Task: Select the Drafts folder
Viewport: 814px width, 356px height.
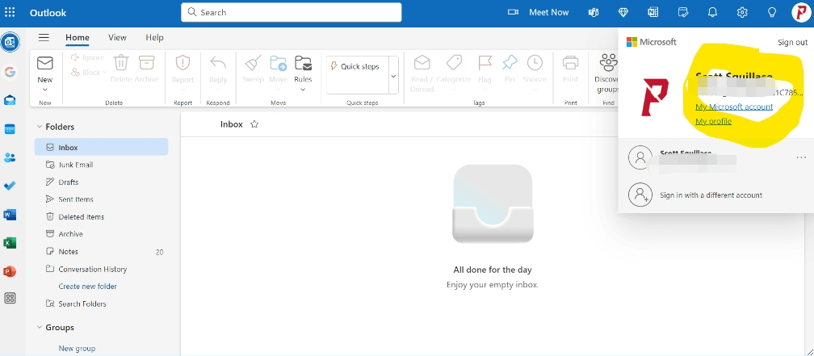Action: click(101, 182)
